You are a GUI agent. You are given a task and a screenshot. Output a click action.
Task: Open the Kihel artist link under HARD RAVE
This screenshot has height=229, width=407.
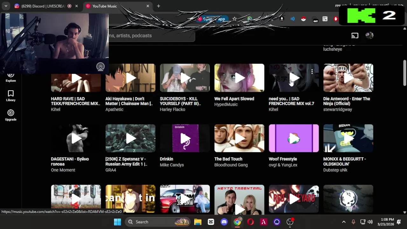coord(55,109)
